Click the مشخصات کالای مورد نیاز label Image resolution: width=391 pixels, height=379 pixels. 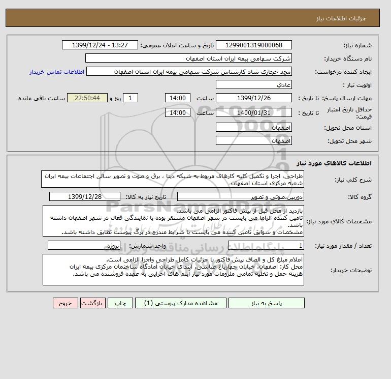(339, 221)
